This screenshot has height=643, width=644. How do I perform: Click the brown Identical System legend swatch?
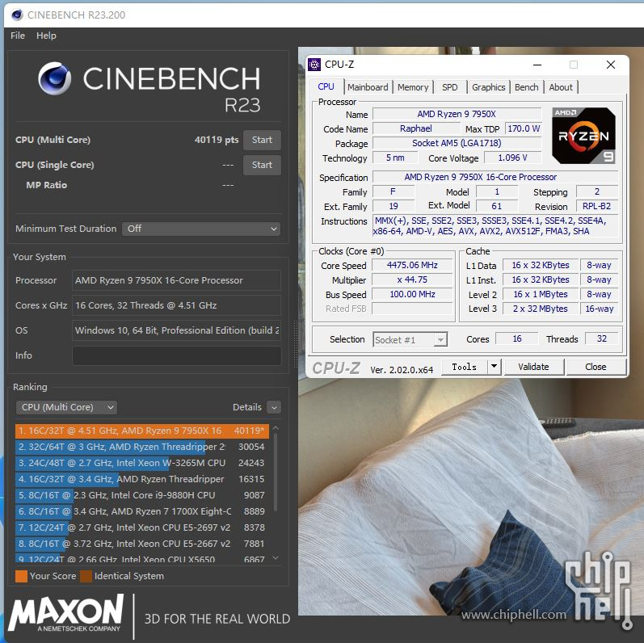[x=86, y=576]
